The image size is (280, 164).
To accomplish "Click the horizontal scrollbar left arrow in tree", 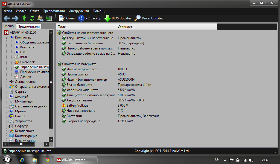I will coord(5,144).
